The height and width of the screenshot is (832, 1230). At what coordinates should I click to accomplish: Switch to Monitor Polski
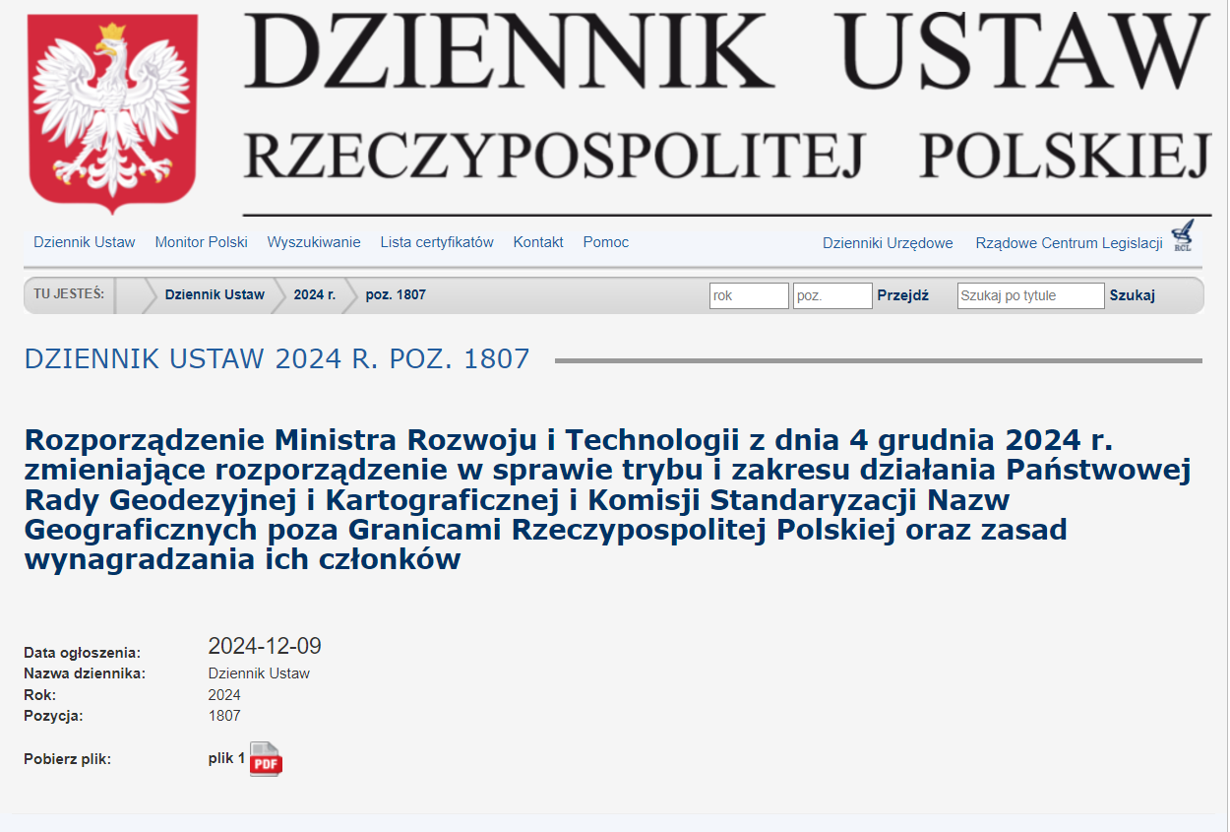(x=201, y=242)
